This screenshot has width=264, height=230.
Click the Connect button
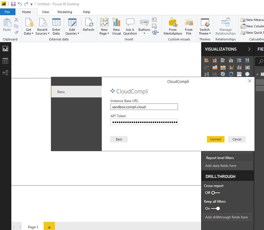tap(215, 139)
